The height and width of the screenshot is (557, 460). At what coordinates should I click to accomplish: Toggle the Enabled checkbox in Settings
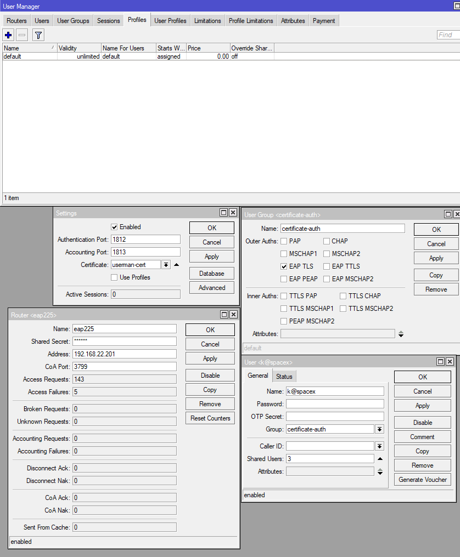[114, 227]
